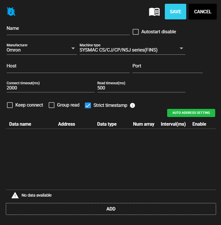Screen dimensions: 221x225
Task: Click the CANCEL button
Action: 202,12
